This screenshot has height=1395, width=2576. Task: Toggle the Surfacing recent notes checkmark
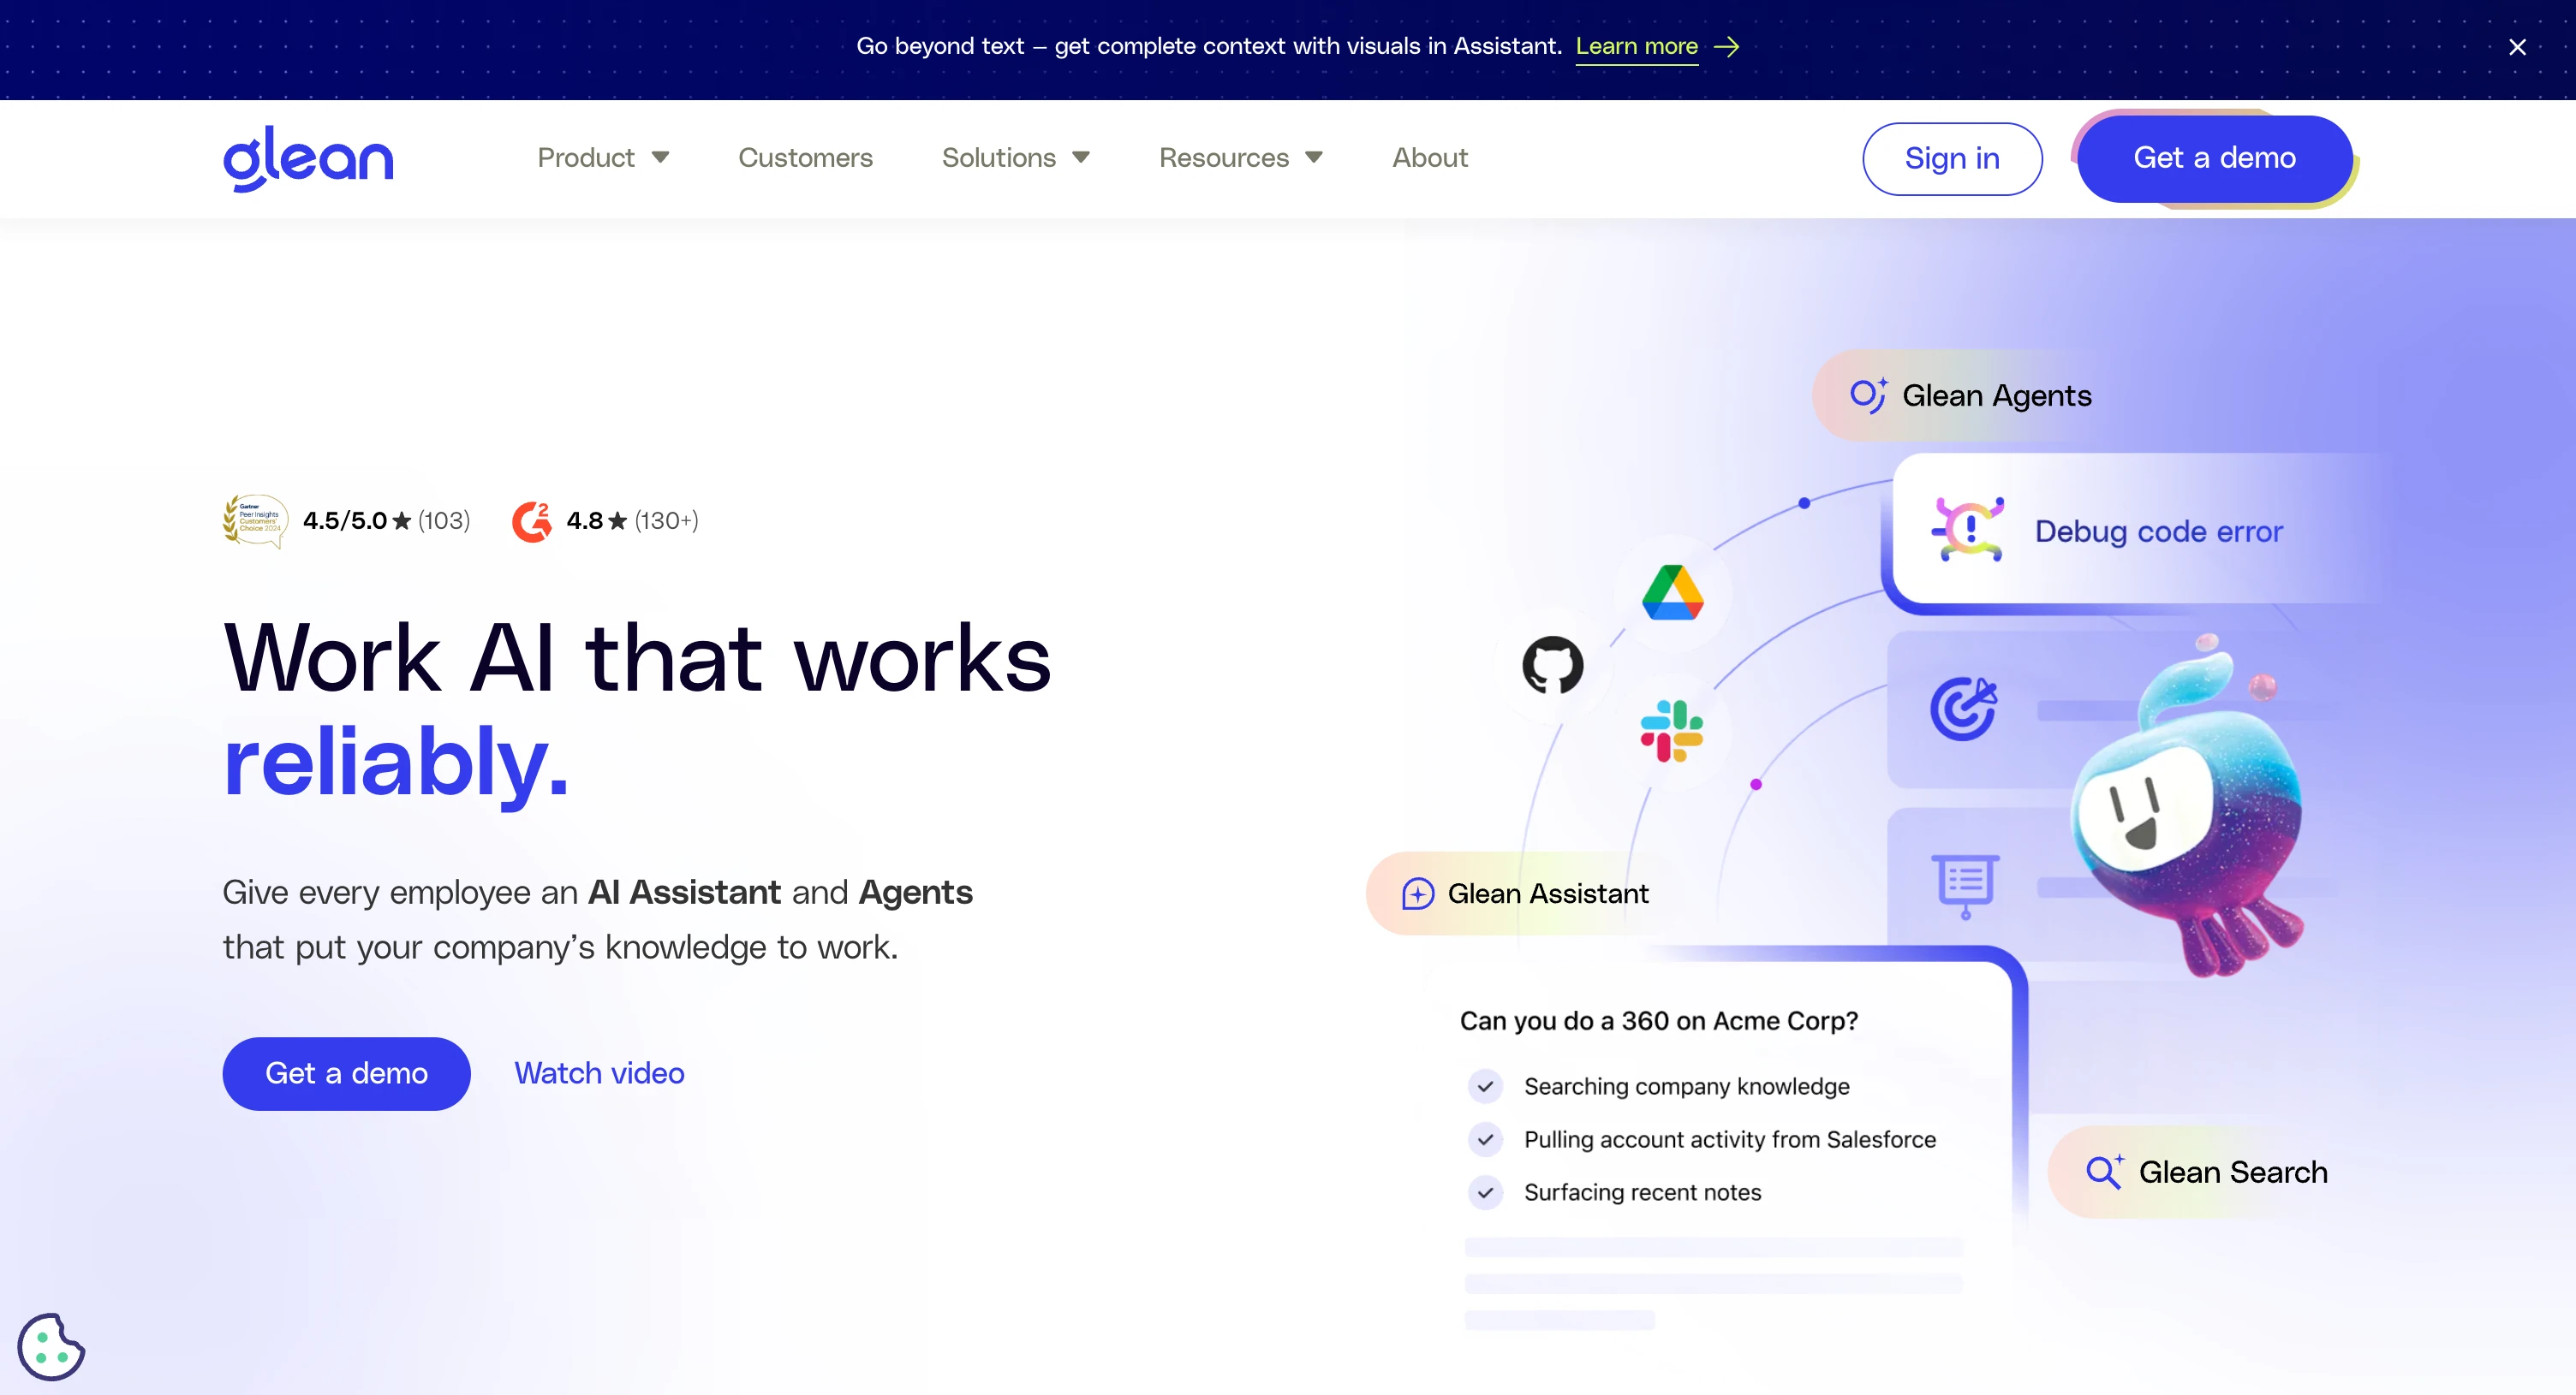(x=1486, y=1192)
